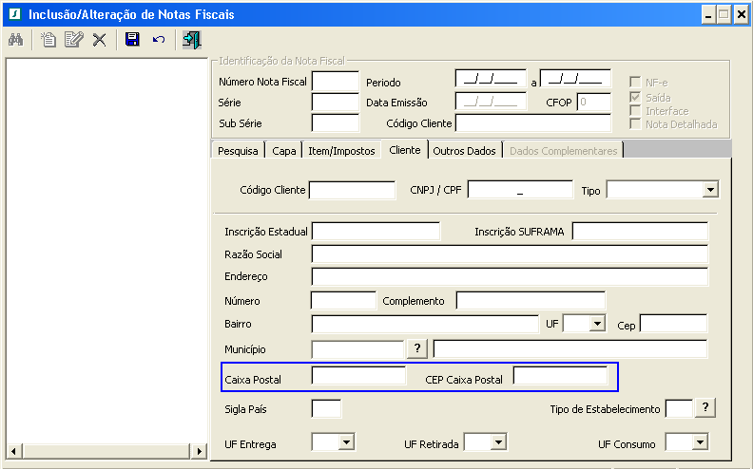Click the edit record pencil icon
The image size is (753, 469).
(x=73, y=40)
